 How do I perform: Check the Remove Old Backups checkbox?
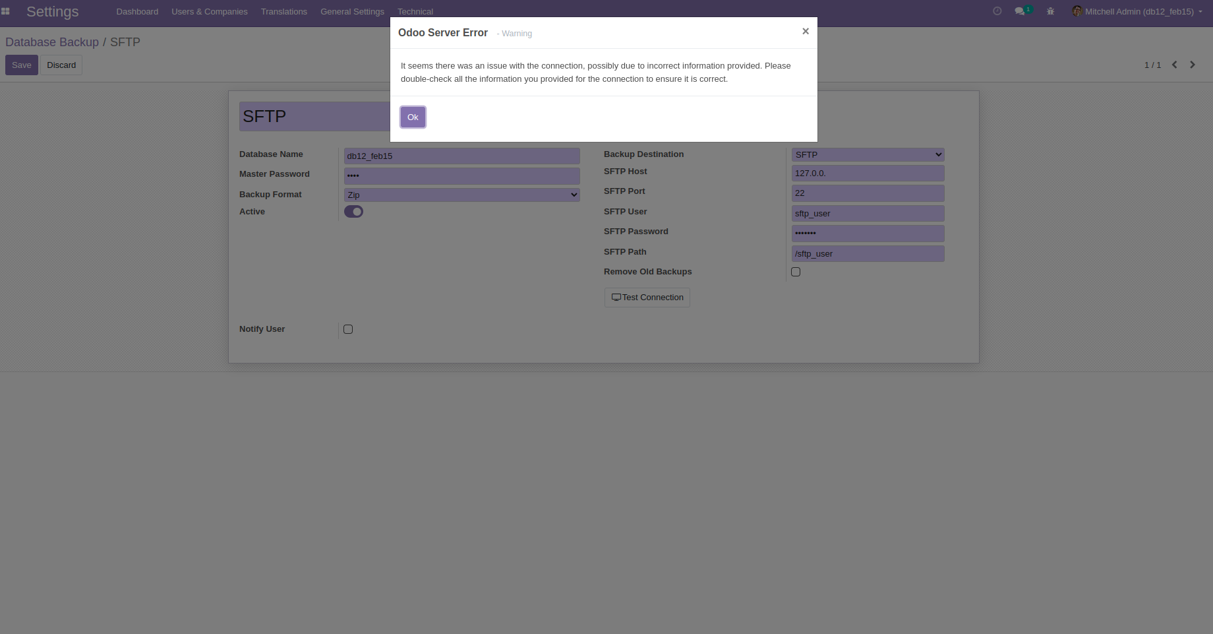(x=796, y=272)
